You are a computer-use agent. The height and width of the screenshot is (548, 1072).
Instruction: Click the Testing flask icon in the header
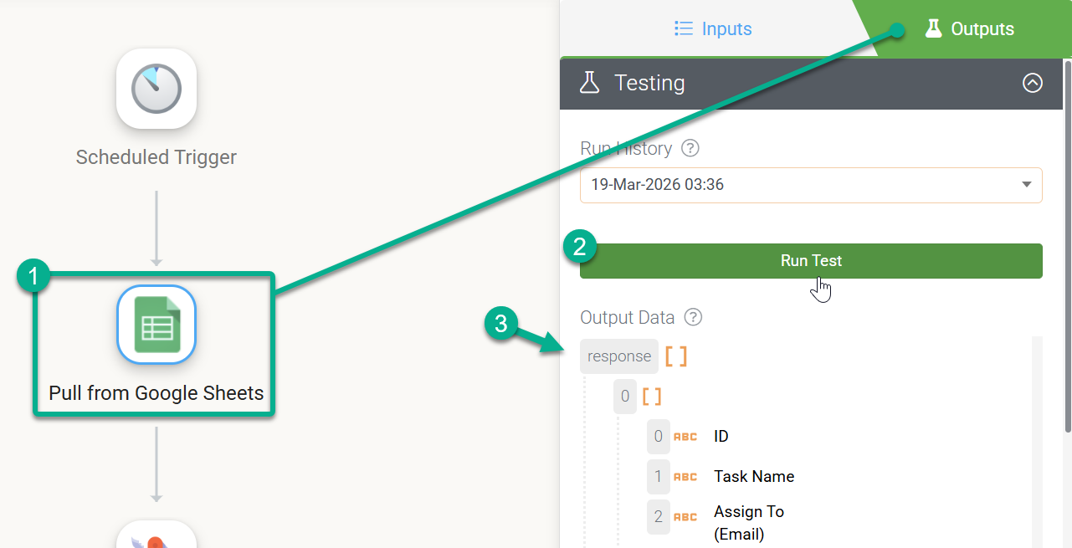590,82
